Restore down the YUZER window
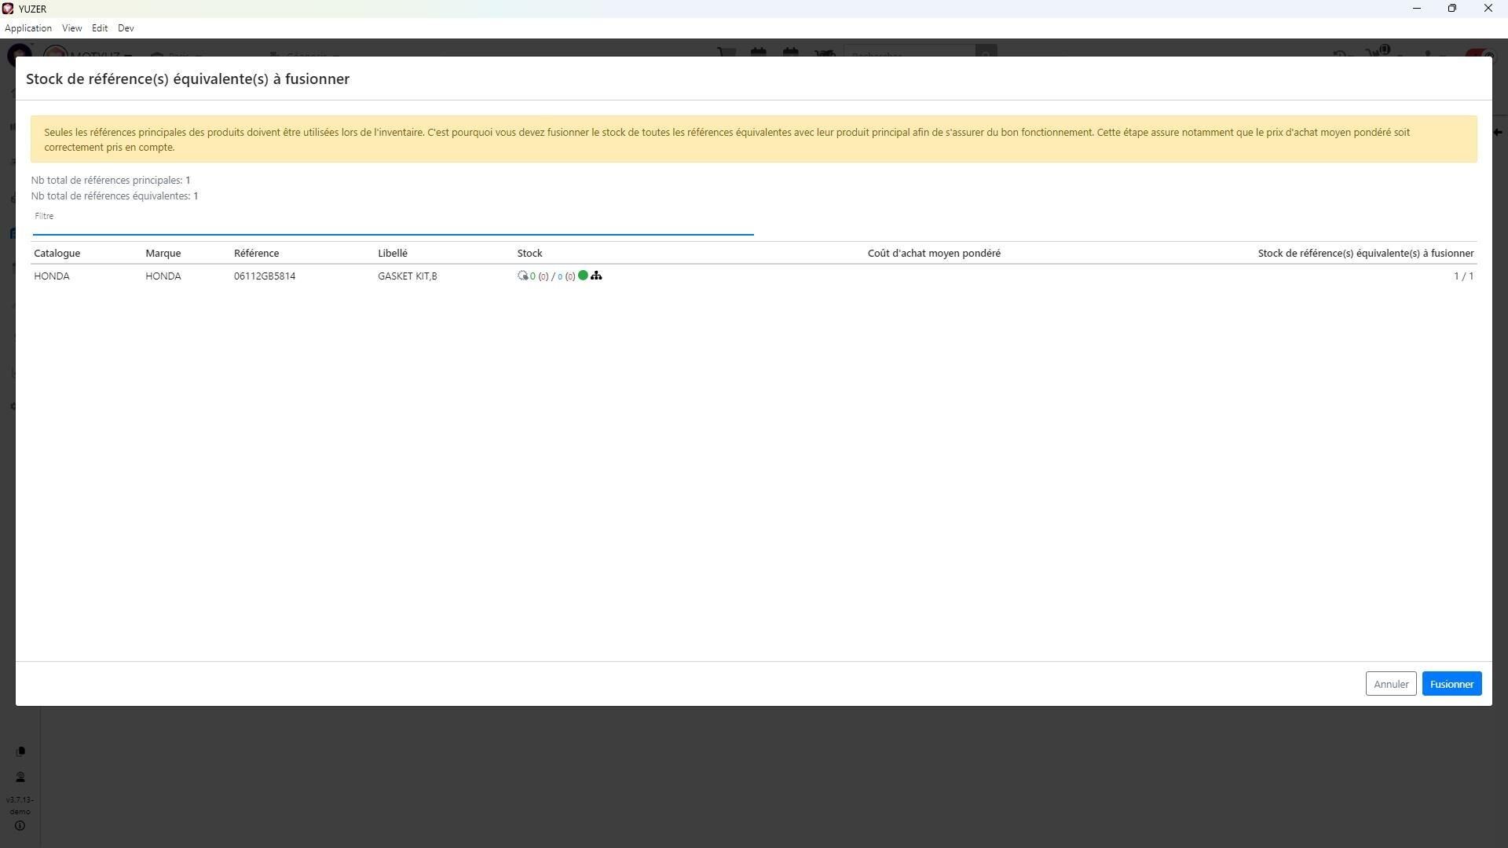This screenshot has width=1508, height=848. tap(1451, 9)
